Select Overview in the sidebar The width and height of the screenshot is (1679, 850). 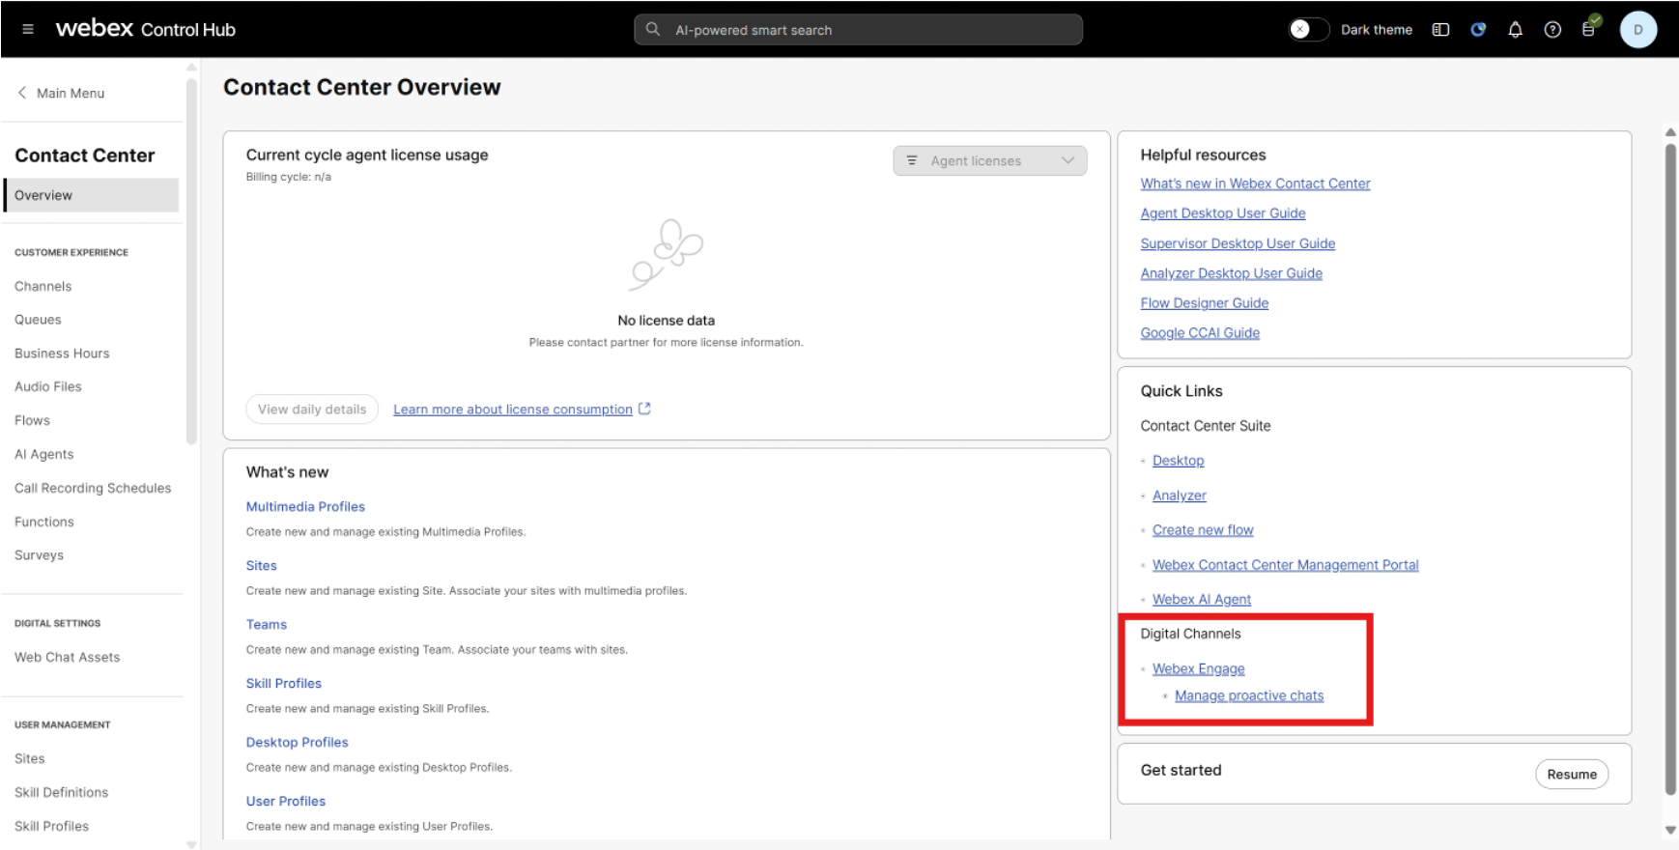91,195
